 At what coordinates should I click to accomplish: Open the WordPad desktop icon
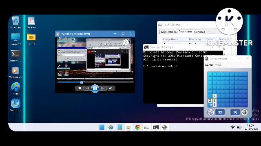pos(31,23)
